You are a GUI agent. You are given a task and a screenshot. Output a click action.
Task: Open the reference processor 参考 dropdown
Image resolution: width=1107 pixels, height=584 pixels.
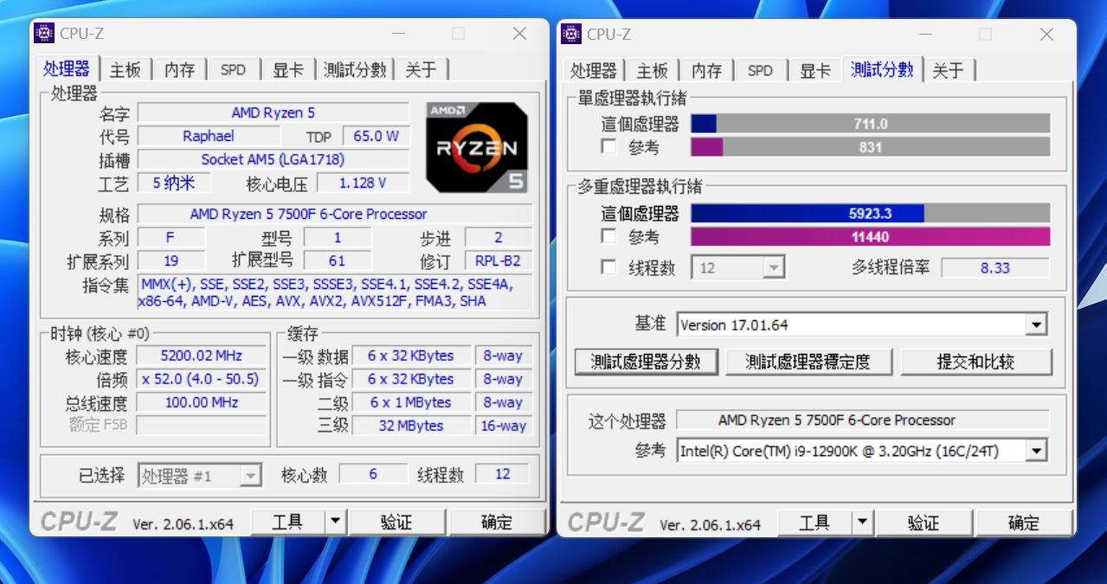pyautogui.click(x=1036, y=450)
